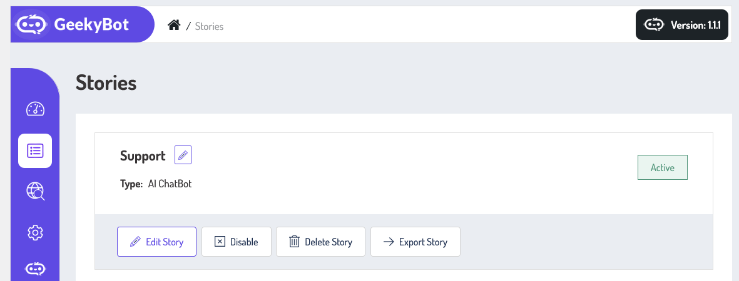This screenshot has height=281, width=739.
Task: Delete the Support story
Action: [320, 242]
